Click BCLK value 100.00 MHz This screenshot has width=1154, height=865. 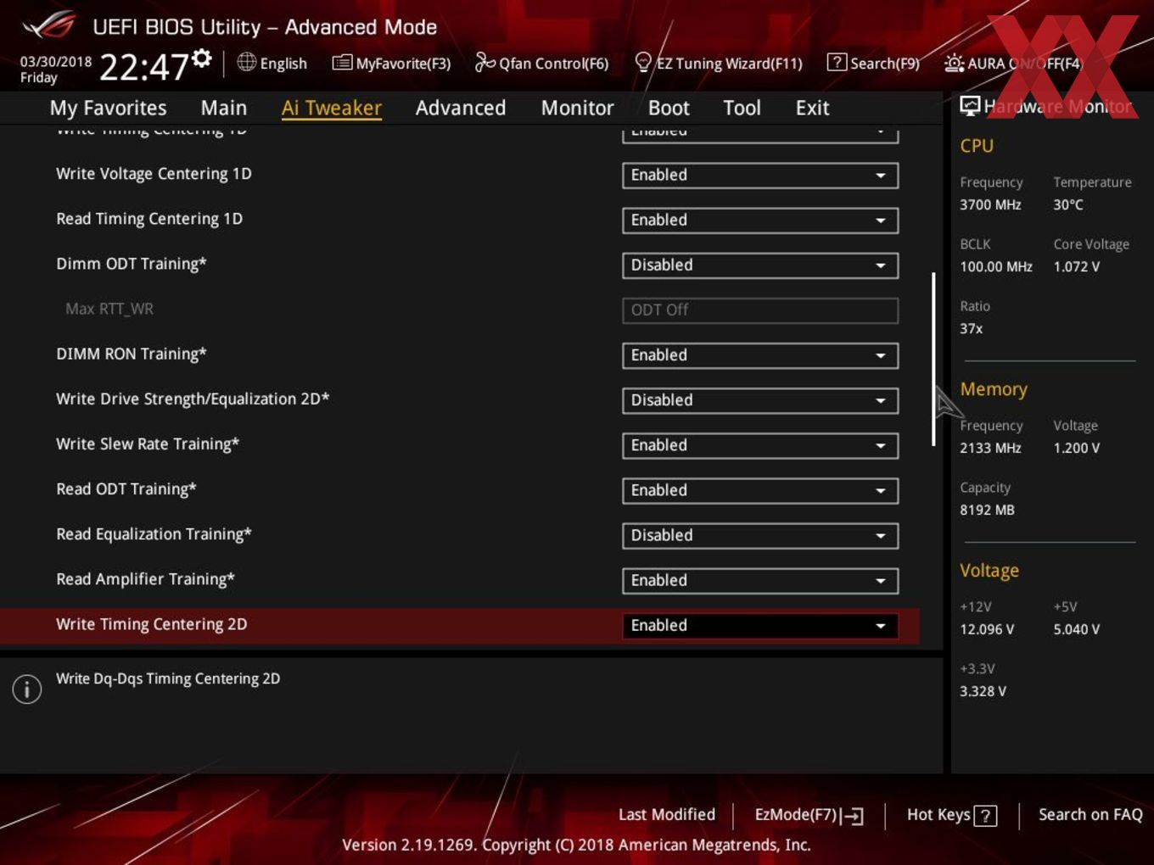[x=996, y=266]
